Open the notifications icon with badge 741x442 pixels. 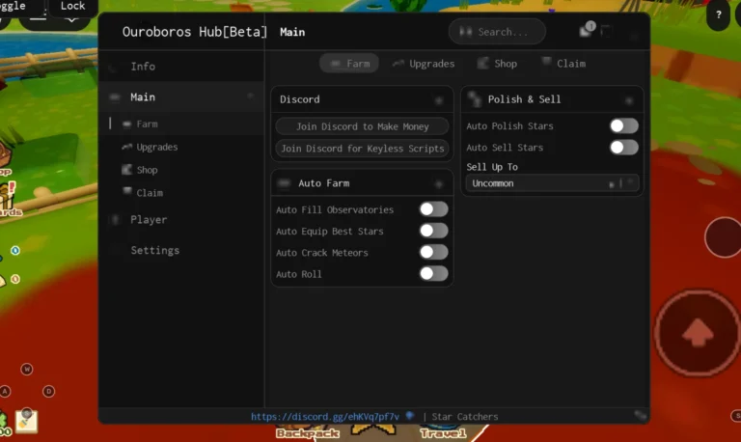click(587, 30)
